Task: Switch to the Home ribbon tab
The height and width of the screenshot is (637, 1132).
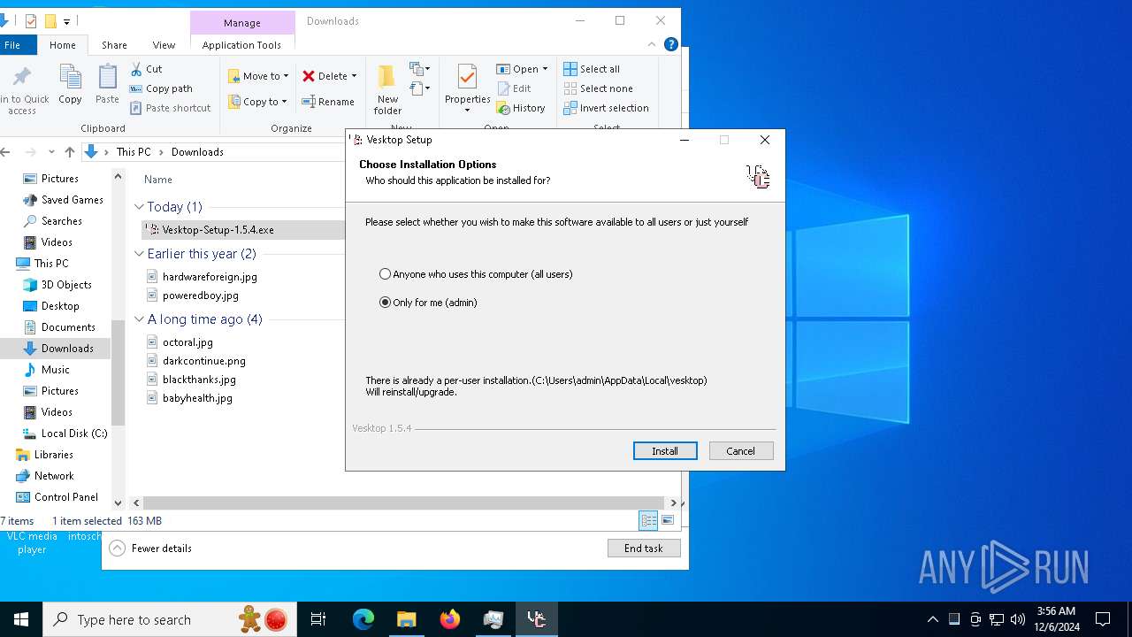Action: click(x=63, y=45)
